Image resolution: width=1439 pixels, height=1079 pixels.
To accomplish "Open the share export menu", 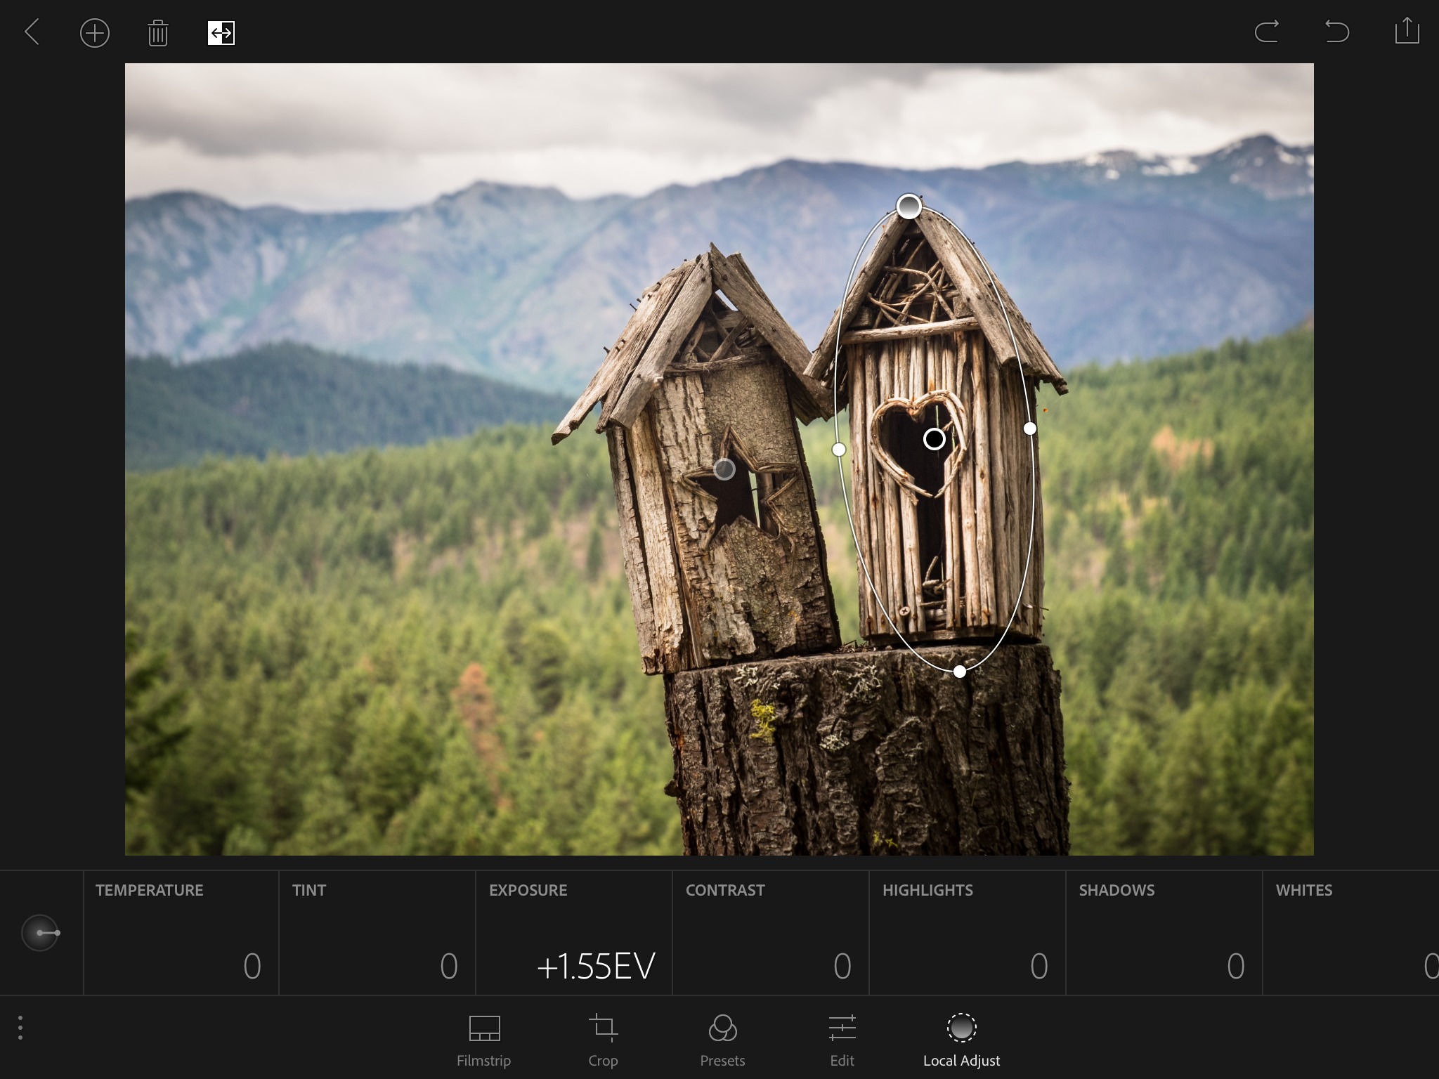I will point(1407,31).
